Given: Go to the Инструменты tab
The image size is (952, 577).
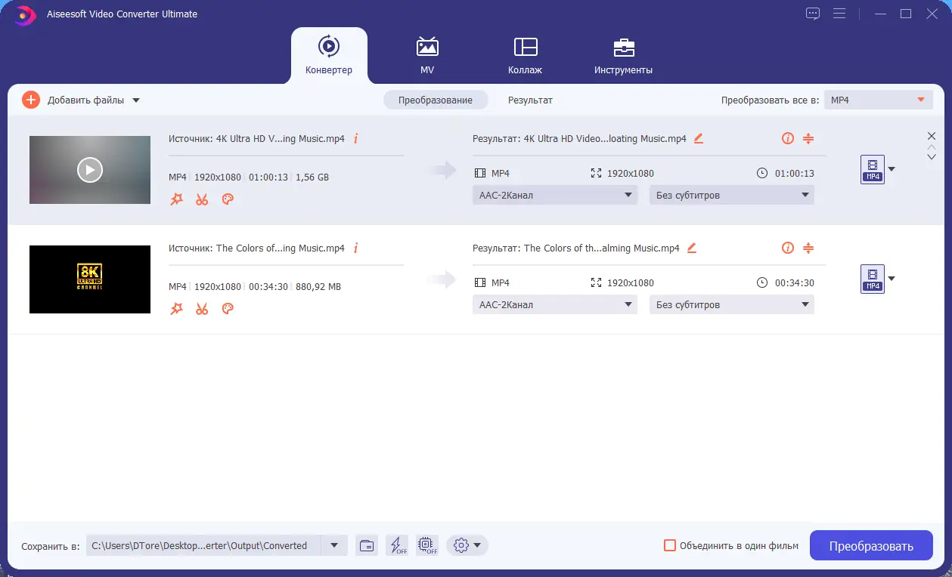Looking at the screenshot, I should pyautogui.click(x=623, y=55).
